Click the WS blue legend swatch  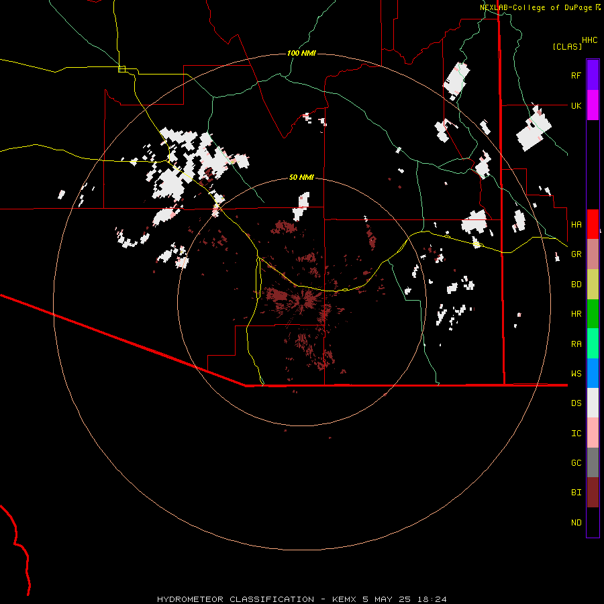tap(593, 373)
